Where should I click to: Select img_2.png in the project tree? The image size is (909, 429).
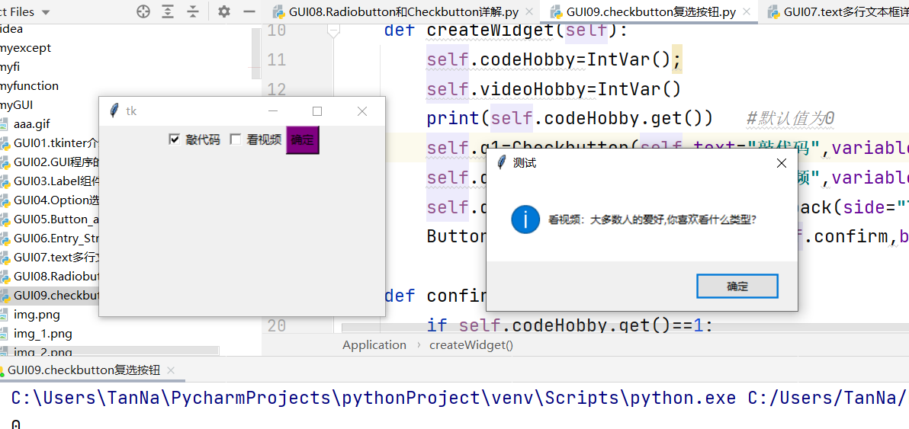(x=43, y=353)
